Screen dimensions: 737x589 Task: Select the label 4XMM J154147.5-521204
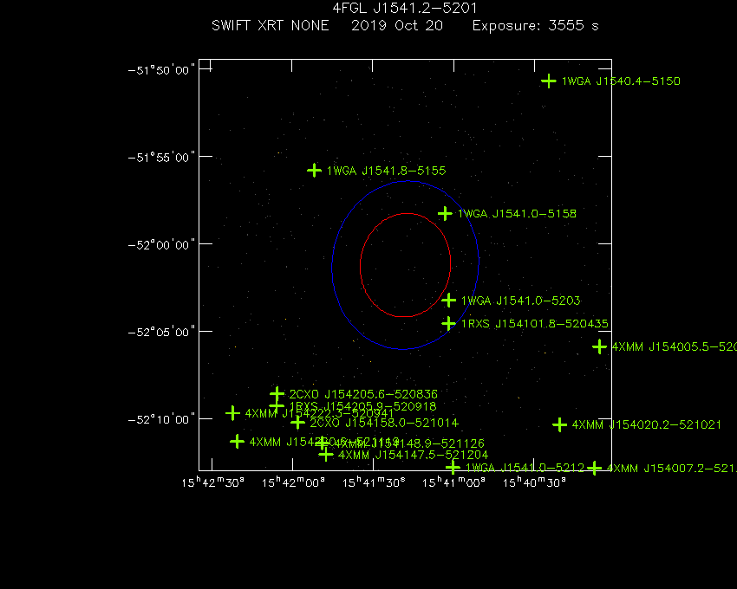pyautogui.click(x=413, y=455)
